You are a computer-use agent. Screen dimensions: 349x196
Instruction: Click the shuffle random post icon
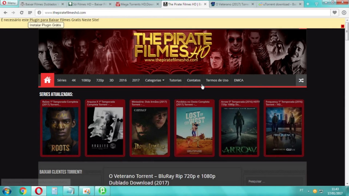(x=301, y=80)
